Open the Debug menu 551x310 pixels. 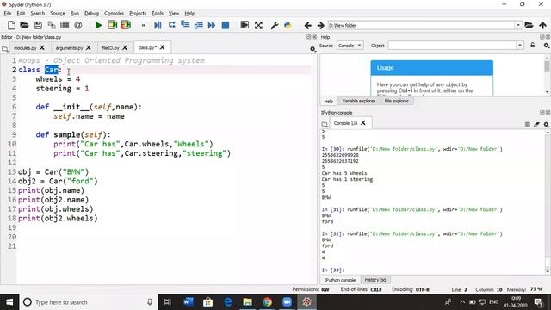[x=92, y=14]
